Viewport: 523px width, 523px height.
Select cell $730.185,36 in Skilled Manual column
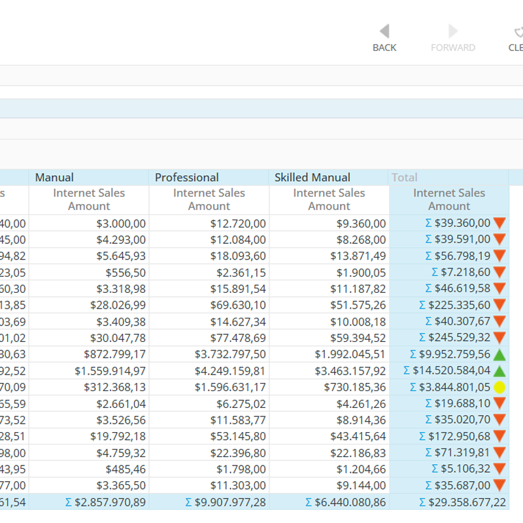point(329,387)
